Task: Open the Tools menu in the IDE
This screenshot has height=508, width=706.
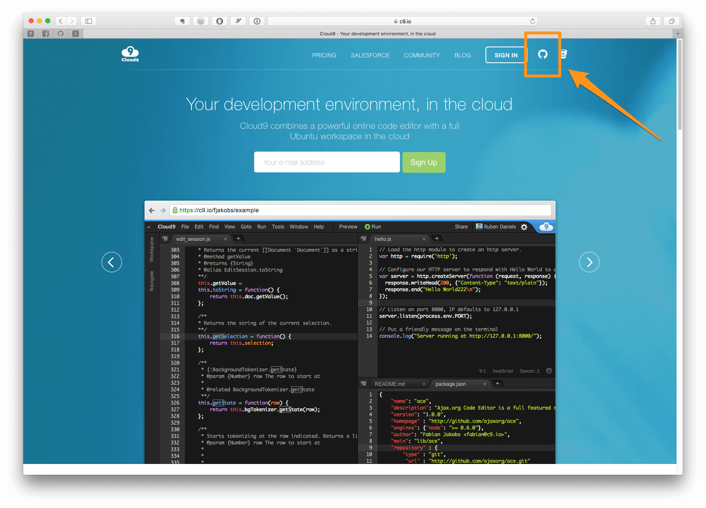Action: [278, 227]
